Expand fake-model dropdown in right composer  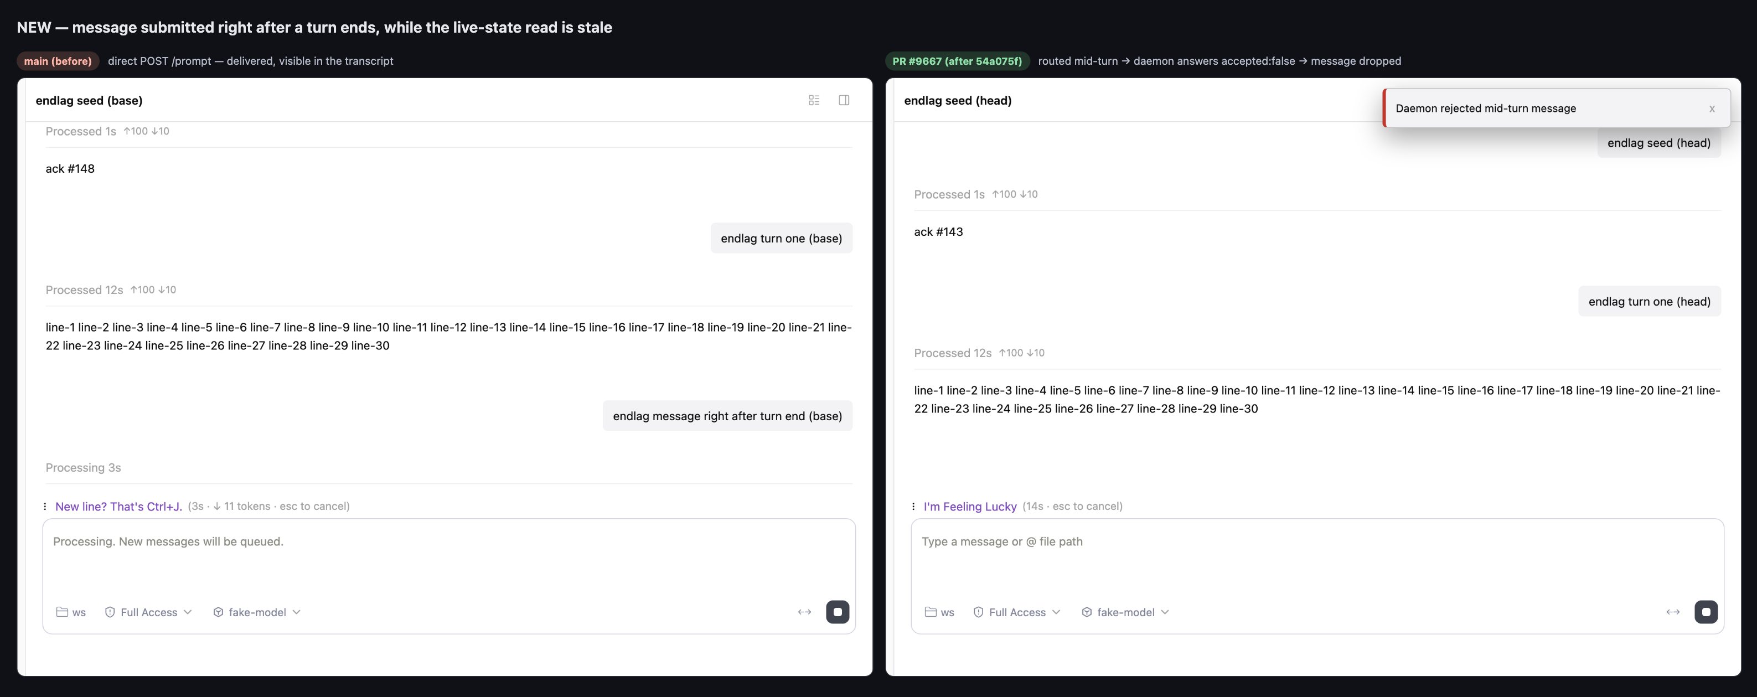1125,612
